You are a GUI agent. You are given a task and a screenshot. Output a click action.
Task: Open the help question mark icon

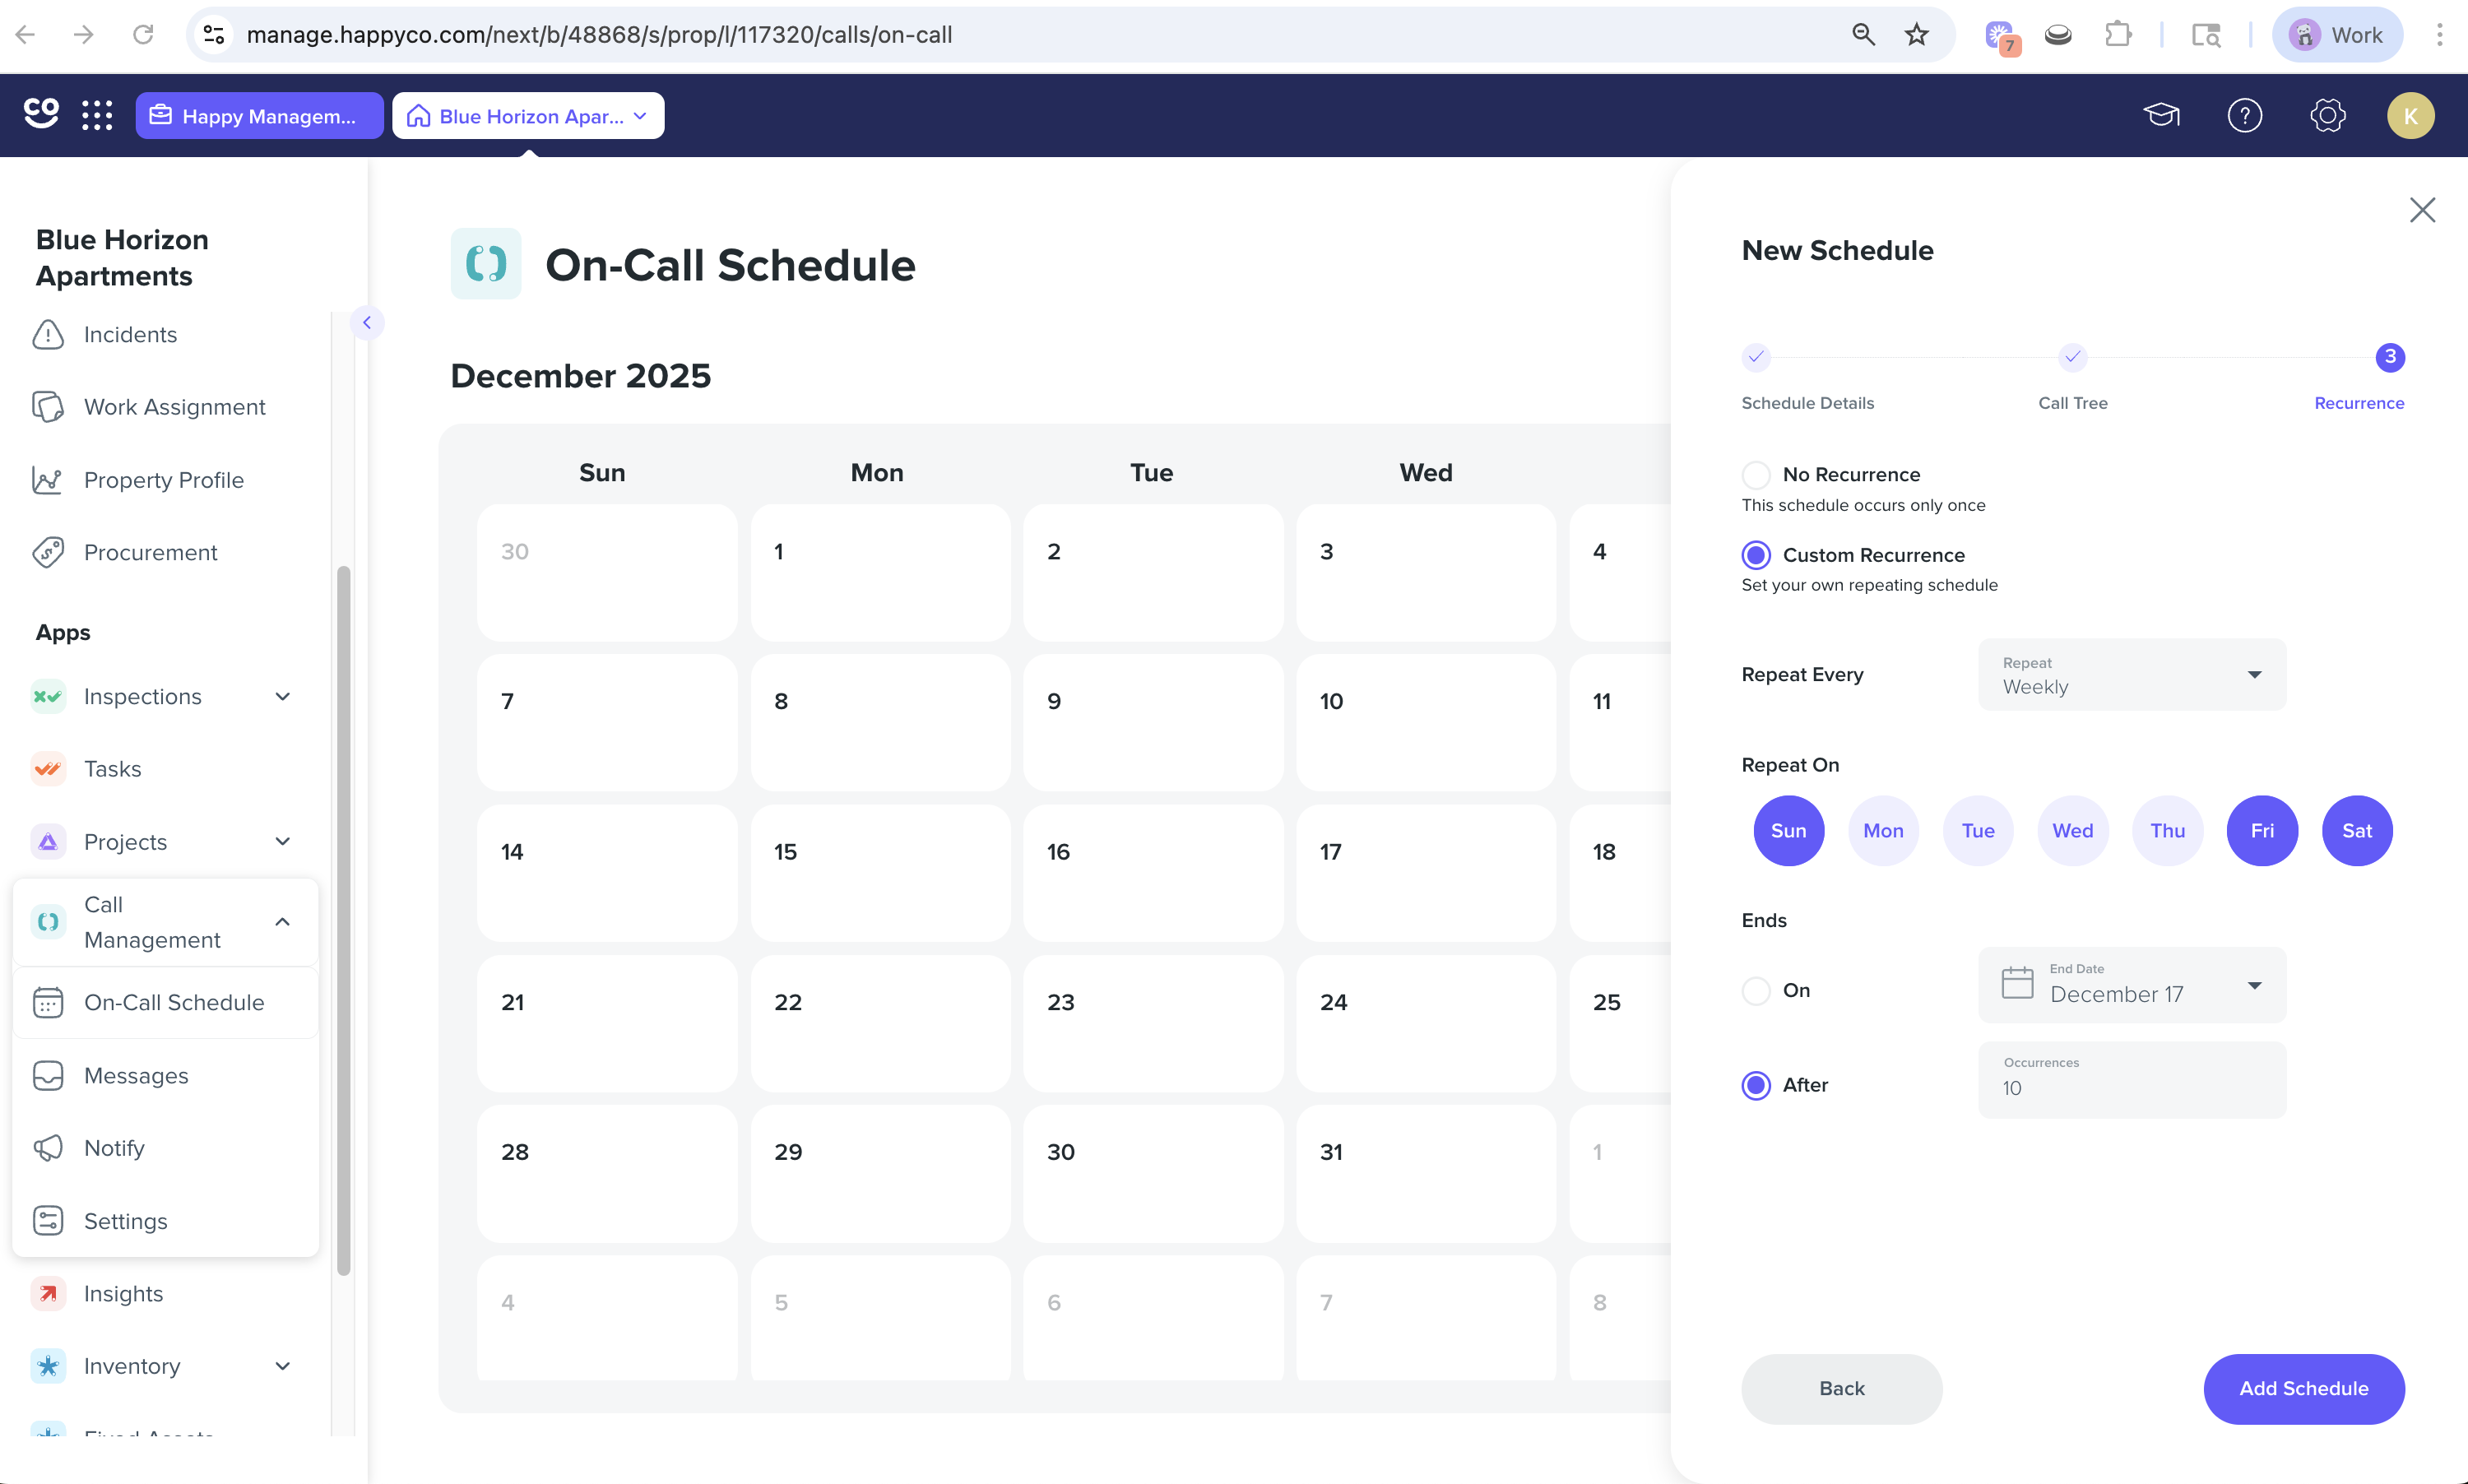2245,115
